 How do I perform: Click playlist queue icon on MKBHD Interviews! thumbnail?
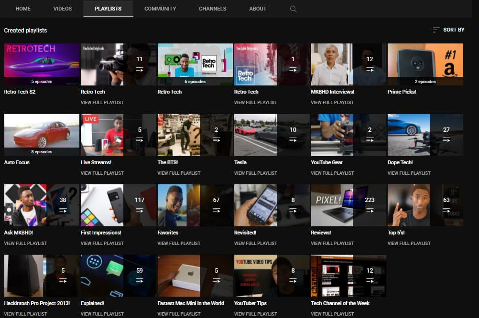pyautogui.click(x=370, y=69)
